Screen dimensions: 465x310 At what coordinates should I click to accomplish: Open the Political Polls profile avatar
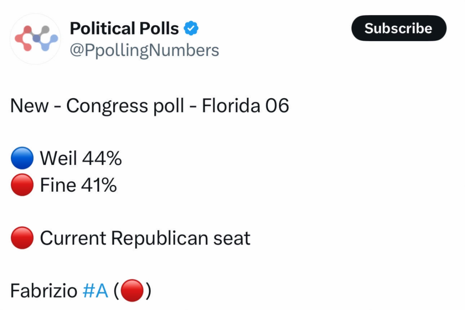(35, 39)
